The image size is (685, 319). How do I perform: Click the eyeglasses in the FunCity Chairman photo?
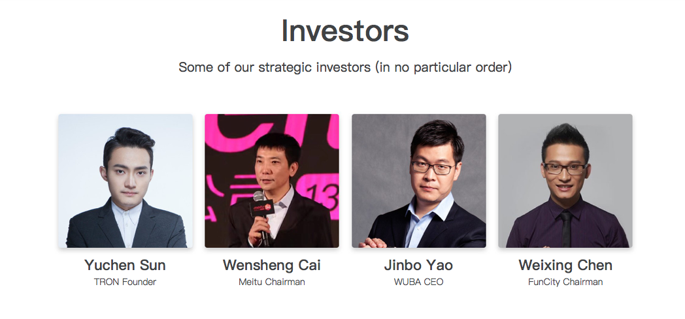click(x=565, y=168)
